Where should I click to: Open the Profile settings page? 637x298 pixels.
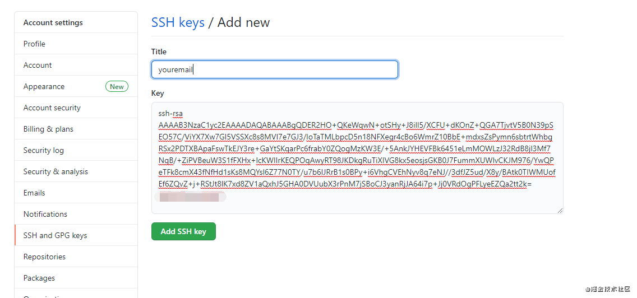pyautogui.click(x=34, y=44)
